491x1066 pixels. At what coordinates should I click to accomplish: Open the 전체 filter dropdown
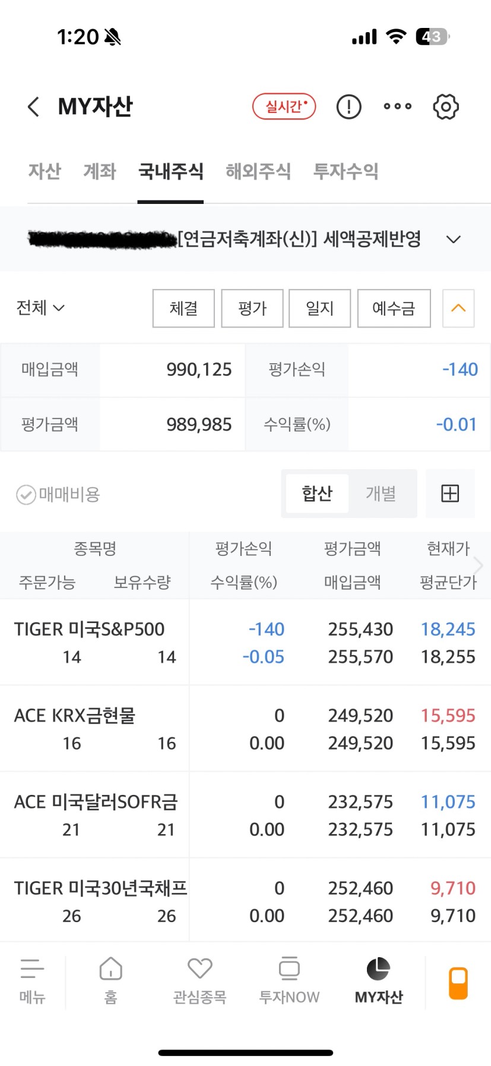tap(40, 308)
